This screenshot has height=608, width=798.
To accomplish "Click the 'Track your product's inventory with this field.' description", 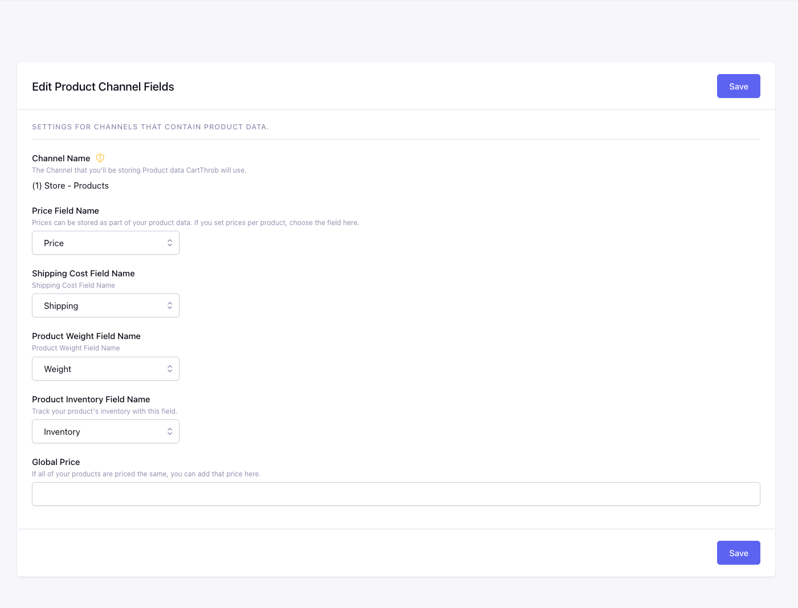I will 105,411.
